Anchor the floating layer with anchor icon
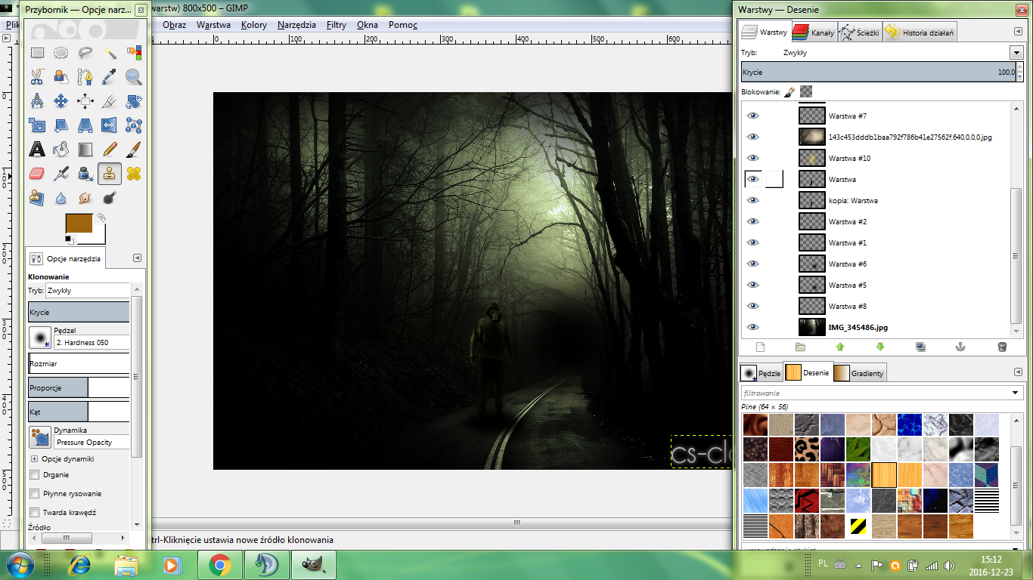The height and width of the screenshot is (580, 1033). point(961,347)
